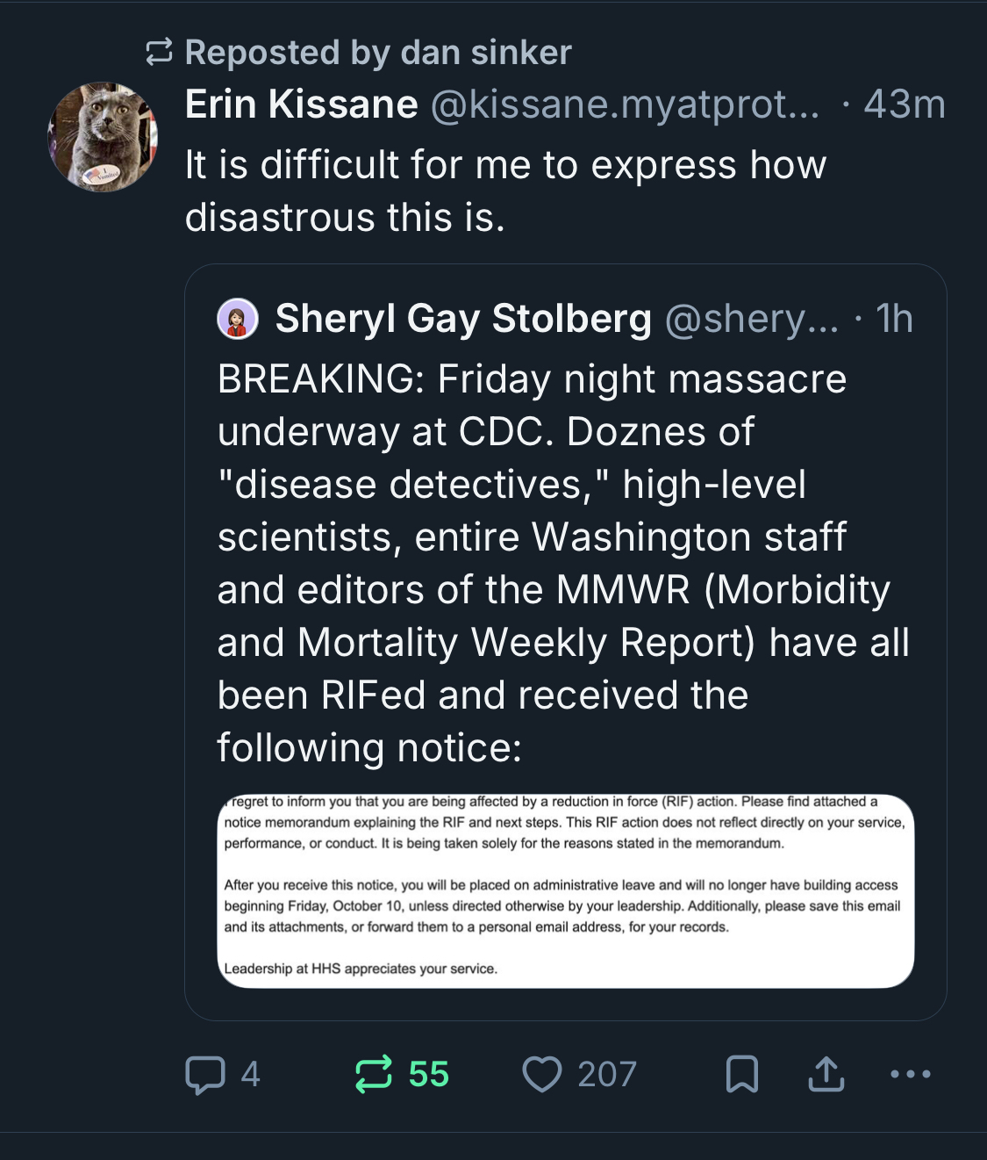The height and width of the screenshot is (1160, 987).
Task: Bookmark this post
Action: [741, 1075]
